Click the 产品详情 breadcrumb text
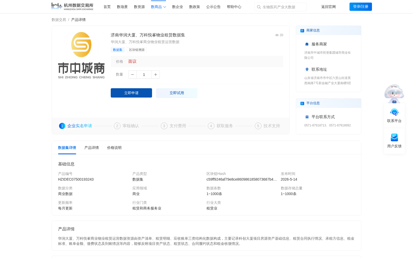Screen dimensions: 413x258 coord(78,20)
